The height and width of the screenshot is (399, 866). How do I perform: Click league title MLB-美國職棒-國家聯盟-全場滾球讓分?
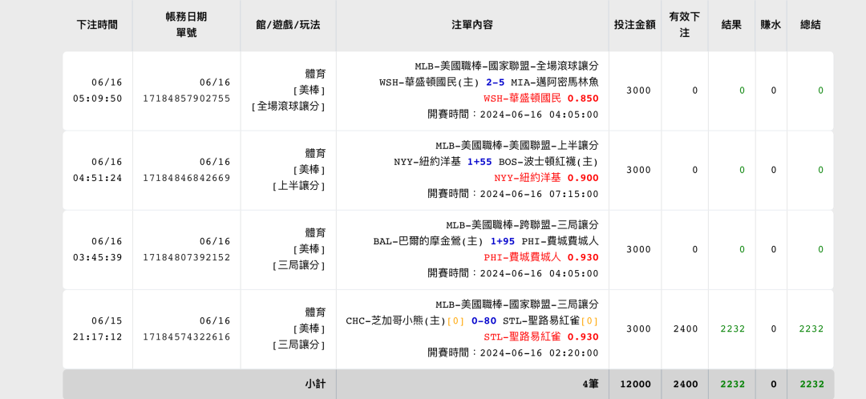point(507,66)
